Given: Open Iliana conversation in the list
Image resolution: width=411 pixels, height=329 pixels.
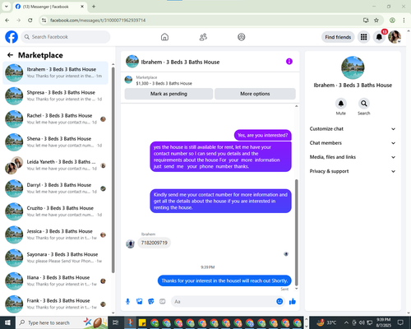Looking at the screenshot, I should pos(56,280).
